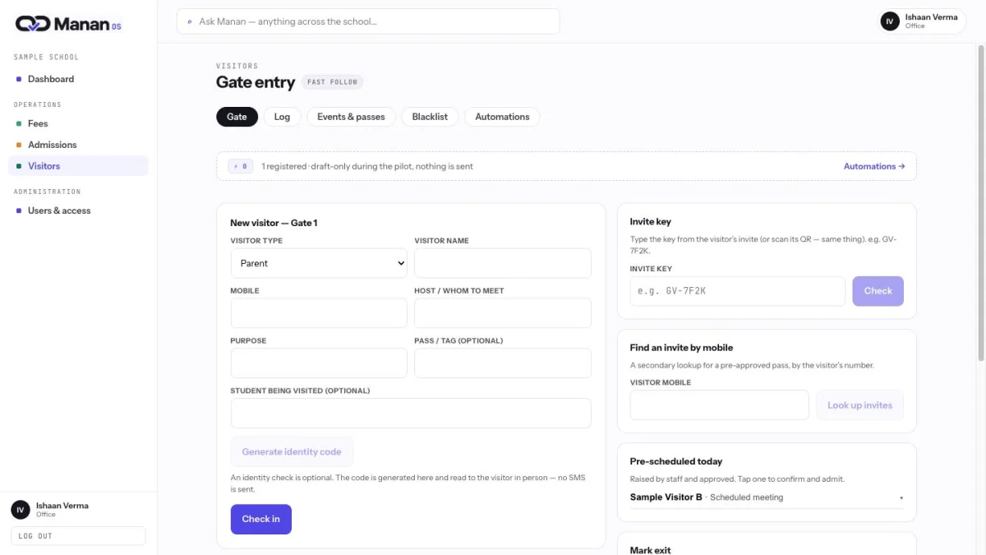This screenshot has width=986, height=555.
Task: Open the Blacklist tab
Action: click(430, 117)
